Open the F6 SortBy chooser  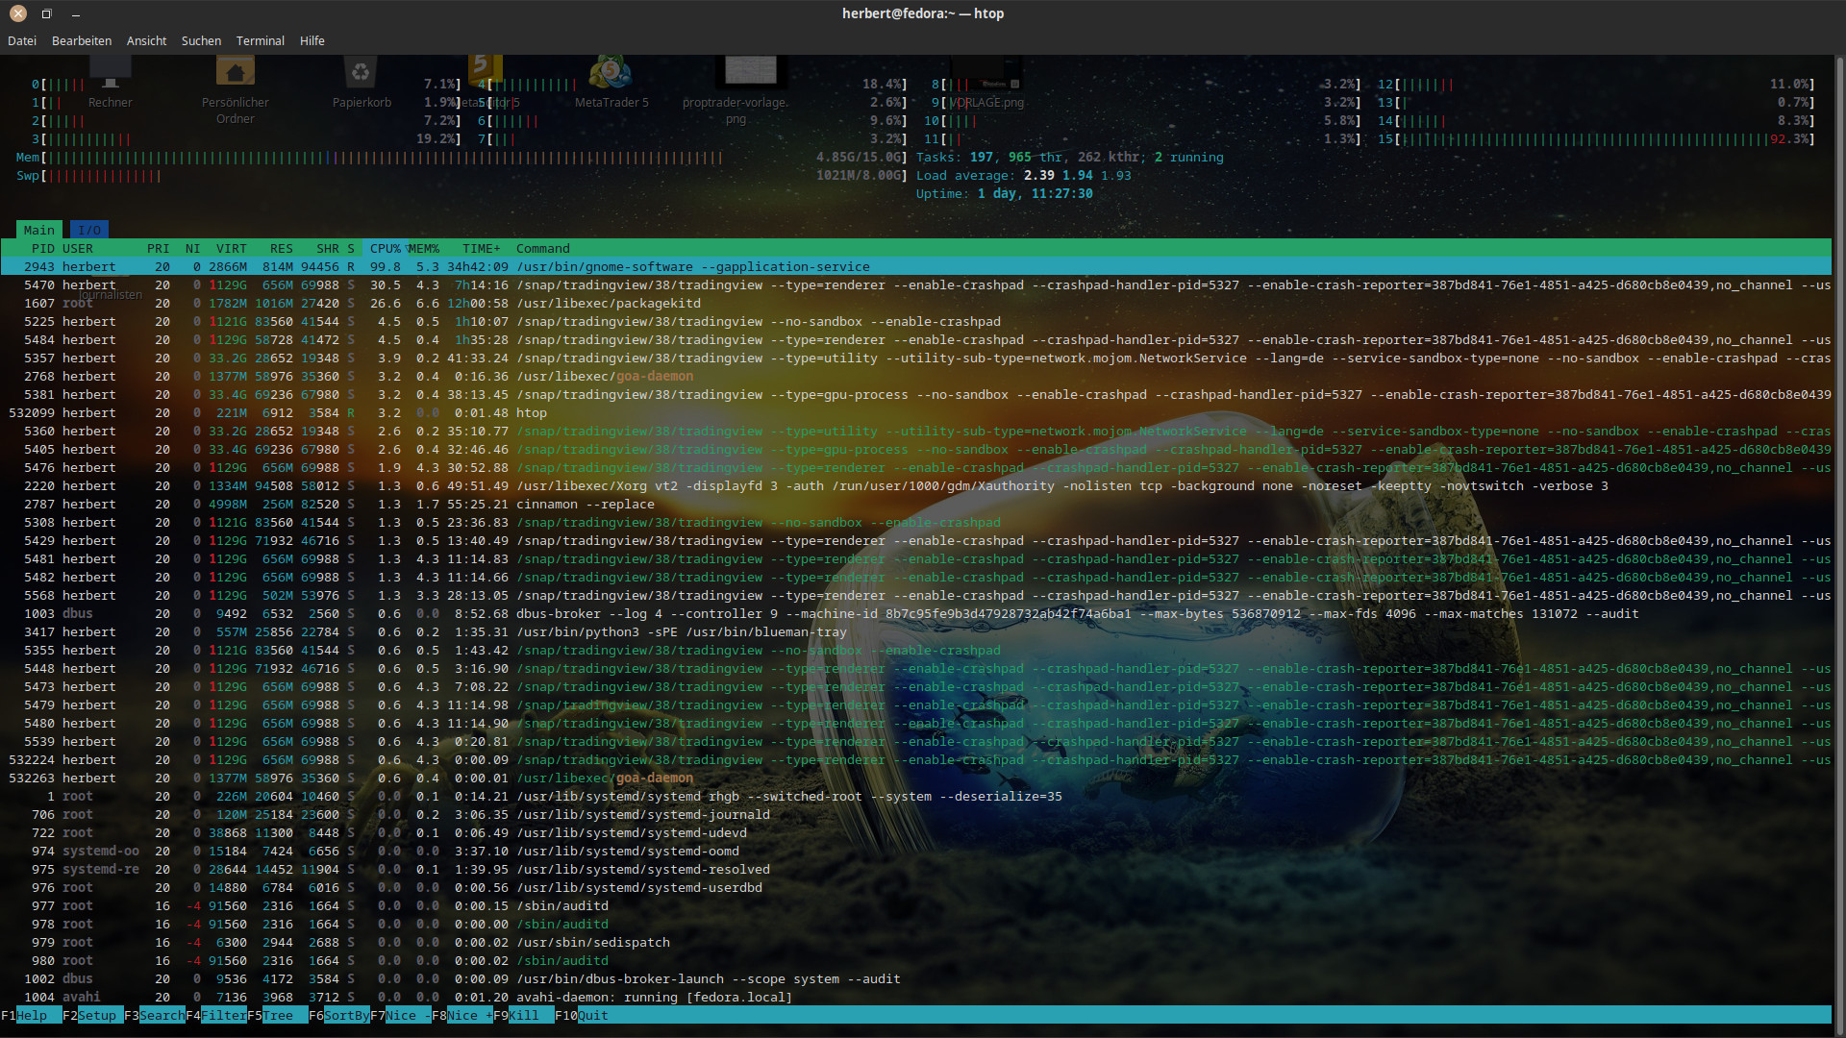click(345, 1015)
